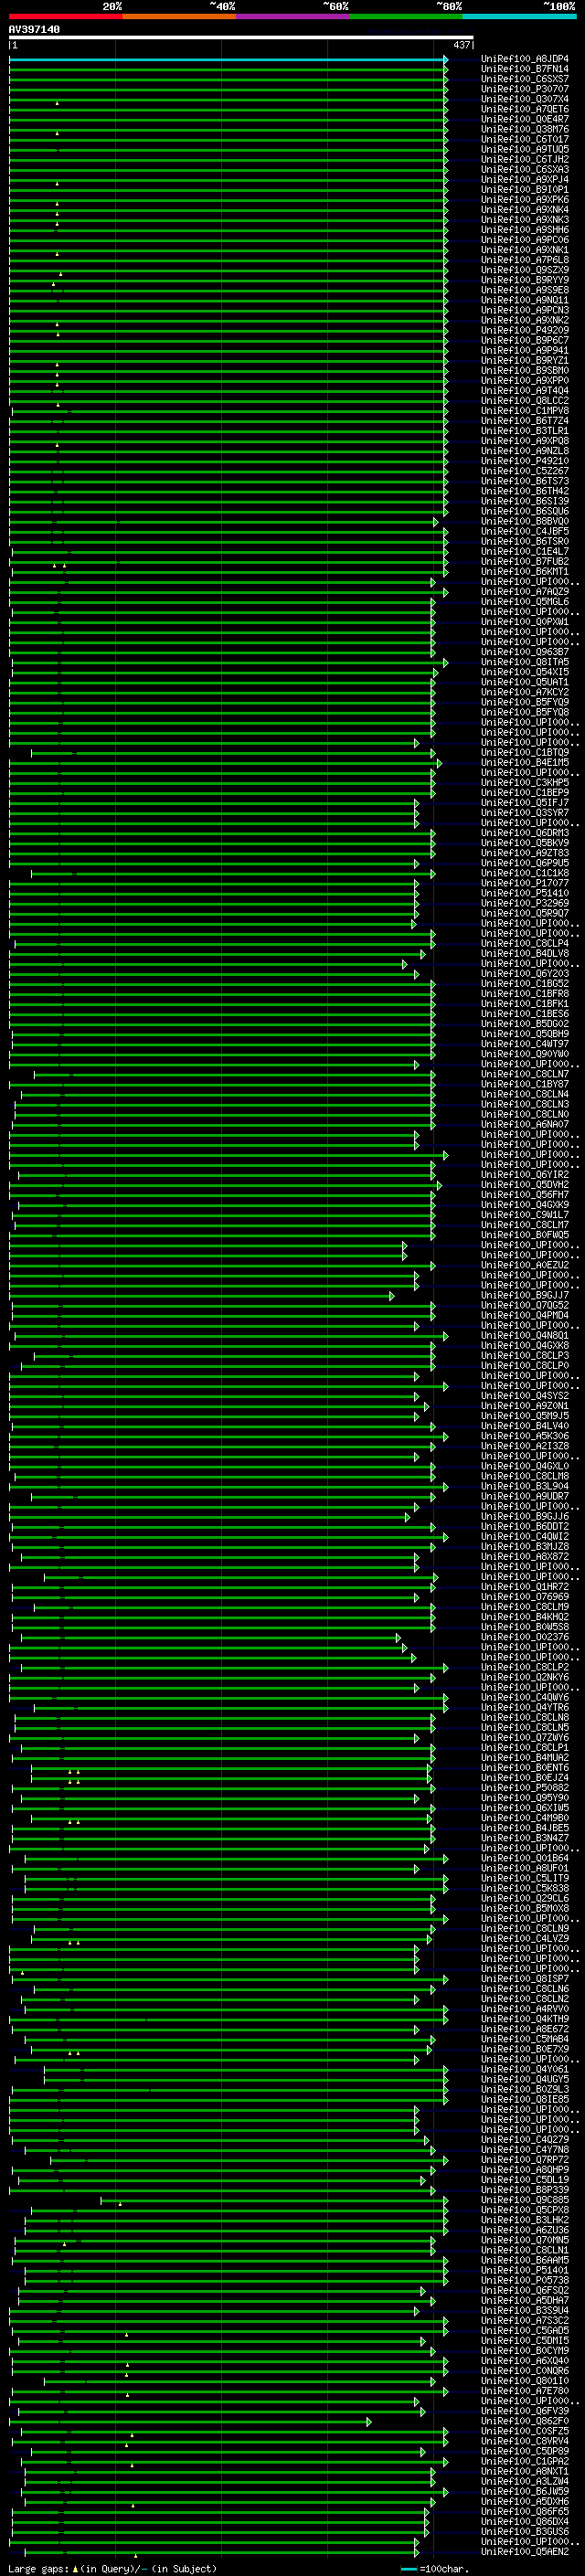Select the UniRef100_Q9SZX9 label
Viewport: 585px width, 2576px height.
(x=525, y=270)
